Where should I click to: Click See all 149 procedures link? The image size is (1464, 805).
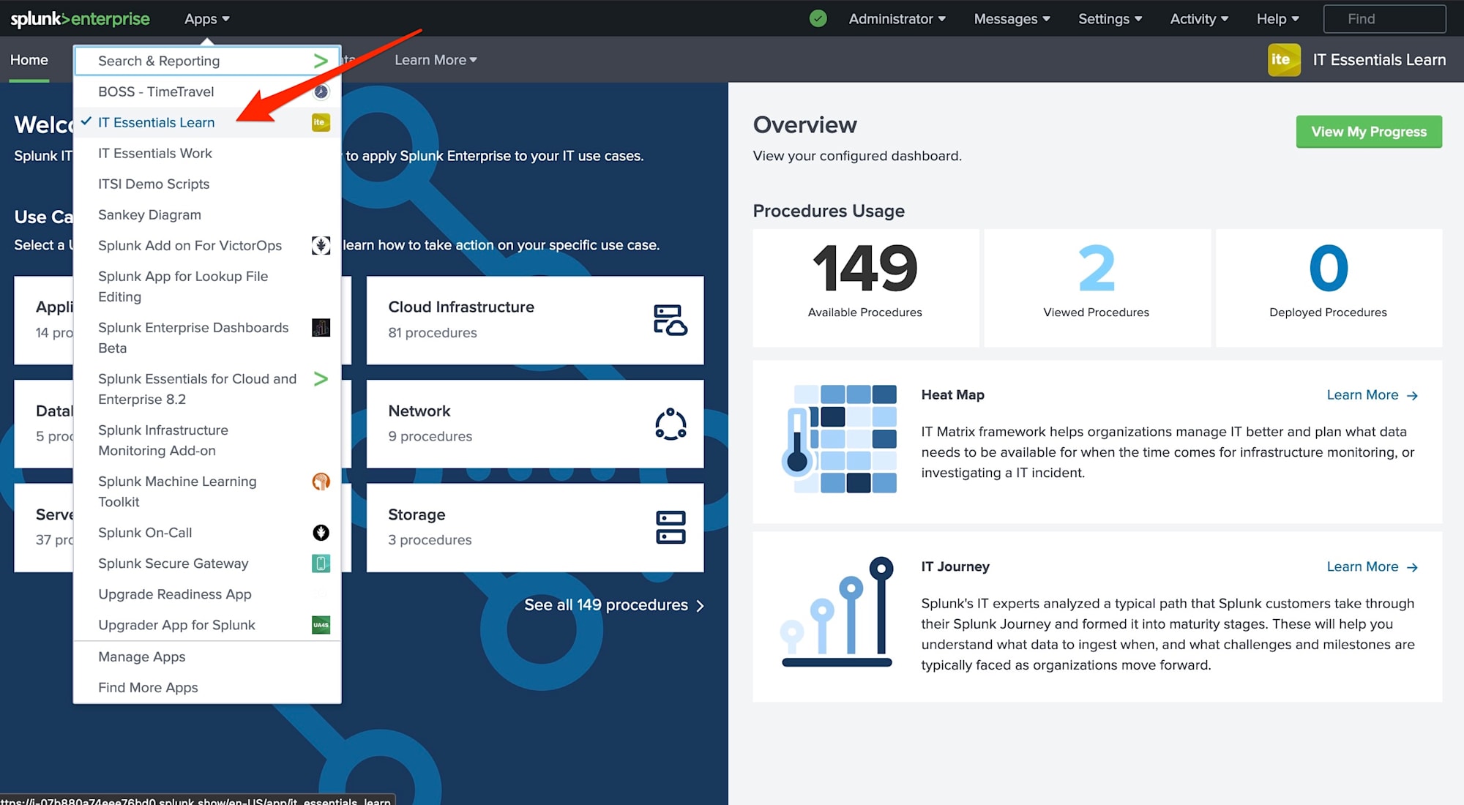click(614, 605)
